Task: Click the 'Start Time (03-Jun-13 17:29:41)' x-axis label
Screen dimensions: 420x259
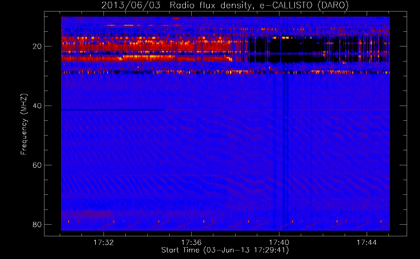Action: point(225,250)
